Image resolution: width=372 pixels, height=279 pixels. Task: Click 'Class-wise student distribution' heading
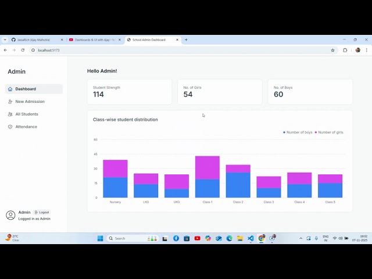(x=126, y=120)
